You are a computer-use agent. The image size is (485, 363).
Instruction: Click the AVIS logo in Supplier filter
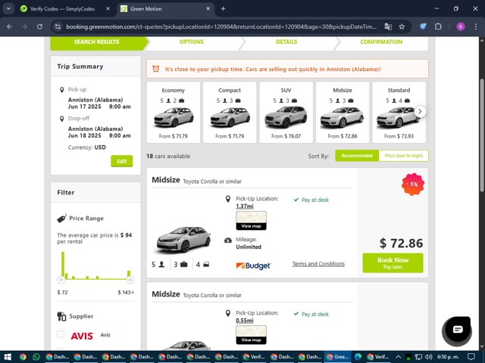82,336
